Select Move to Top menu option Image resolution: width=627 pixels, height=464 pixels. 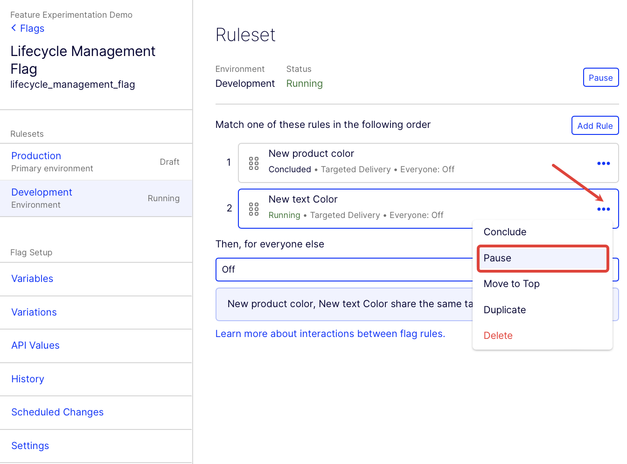511,284
